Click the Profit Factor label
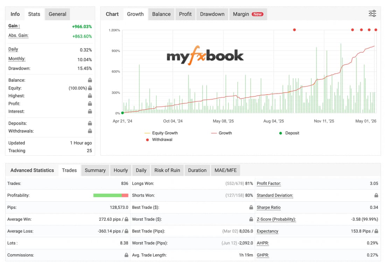Screen dimensions: 385x270 point(268,183)
